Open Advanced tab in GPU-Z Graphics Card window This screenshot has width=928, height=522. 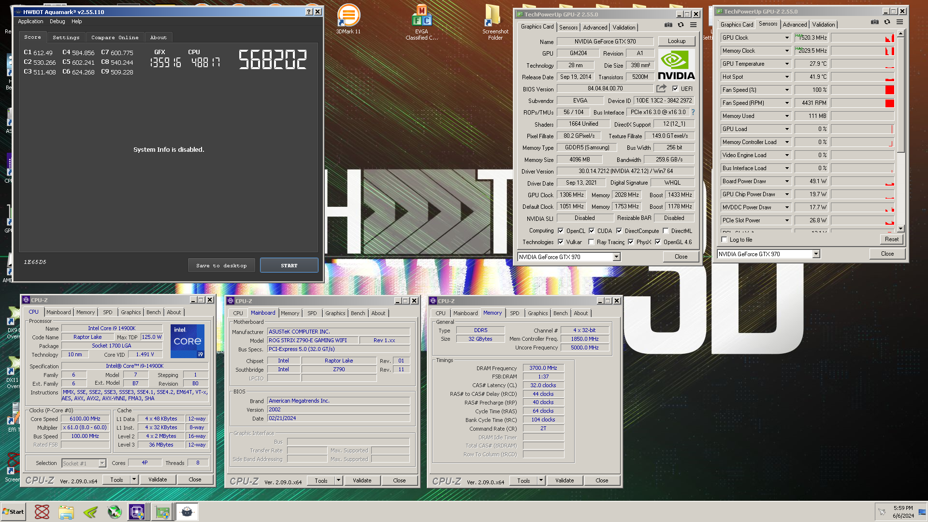click(x=595, y=28)
